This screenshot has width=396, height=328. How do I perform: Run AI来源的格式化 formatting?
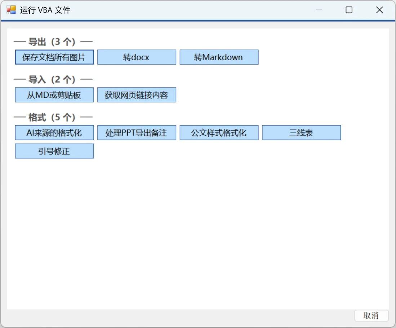pos(54,132)
